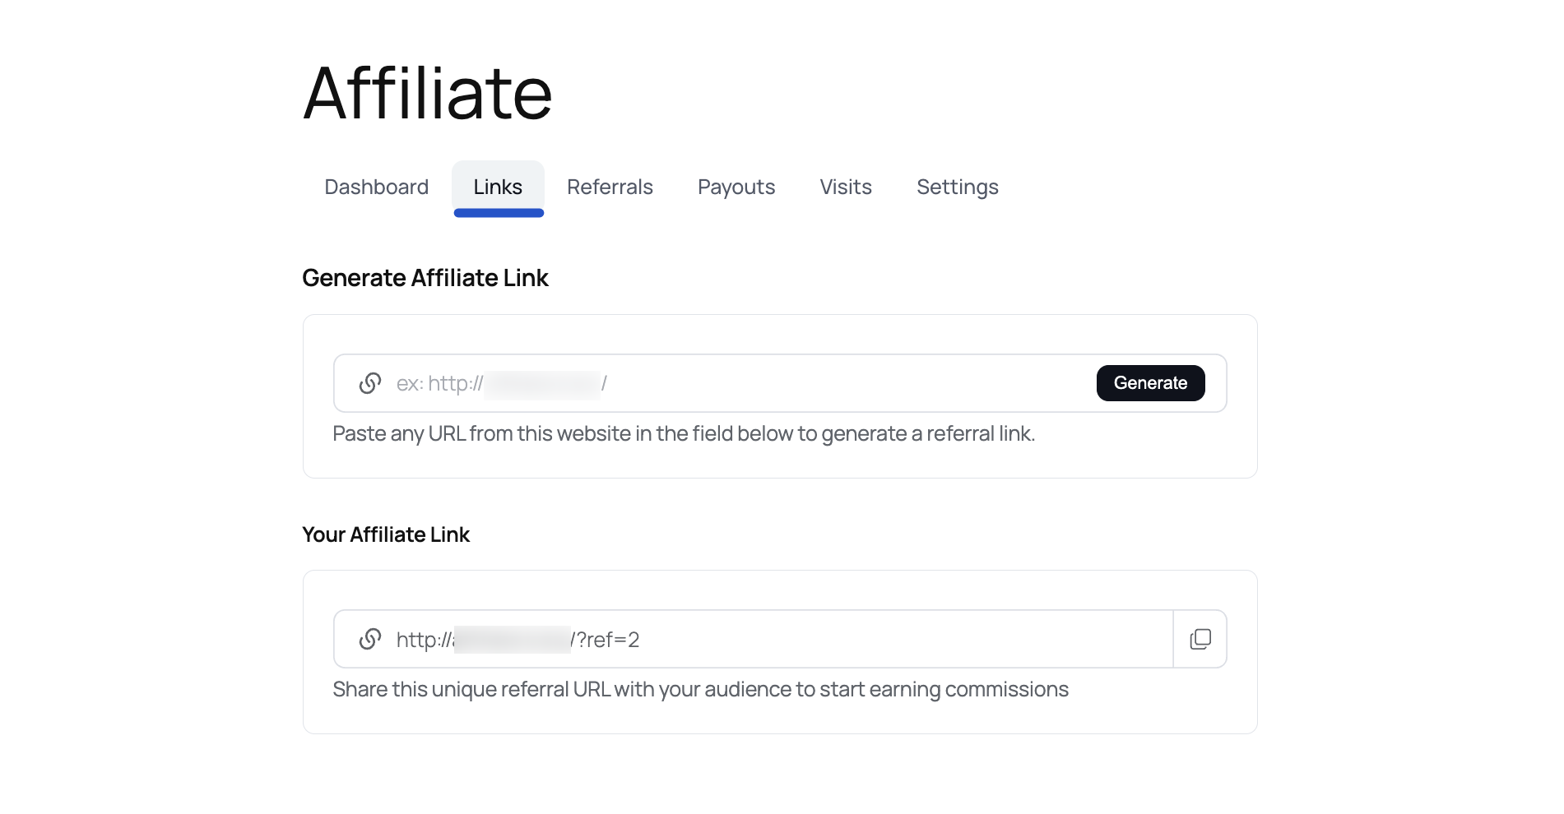
Task: Copy the affiliate link using the duplicate icon
Action: (x=1200, y=639)
